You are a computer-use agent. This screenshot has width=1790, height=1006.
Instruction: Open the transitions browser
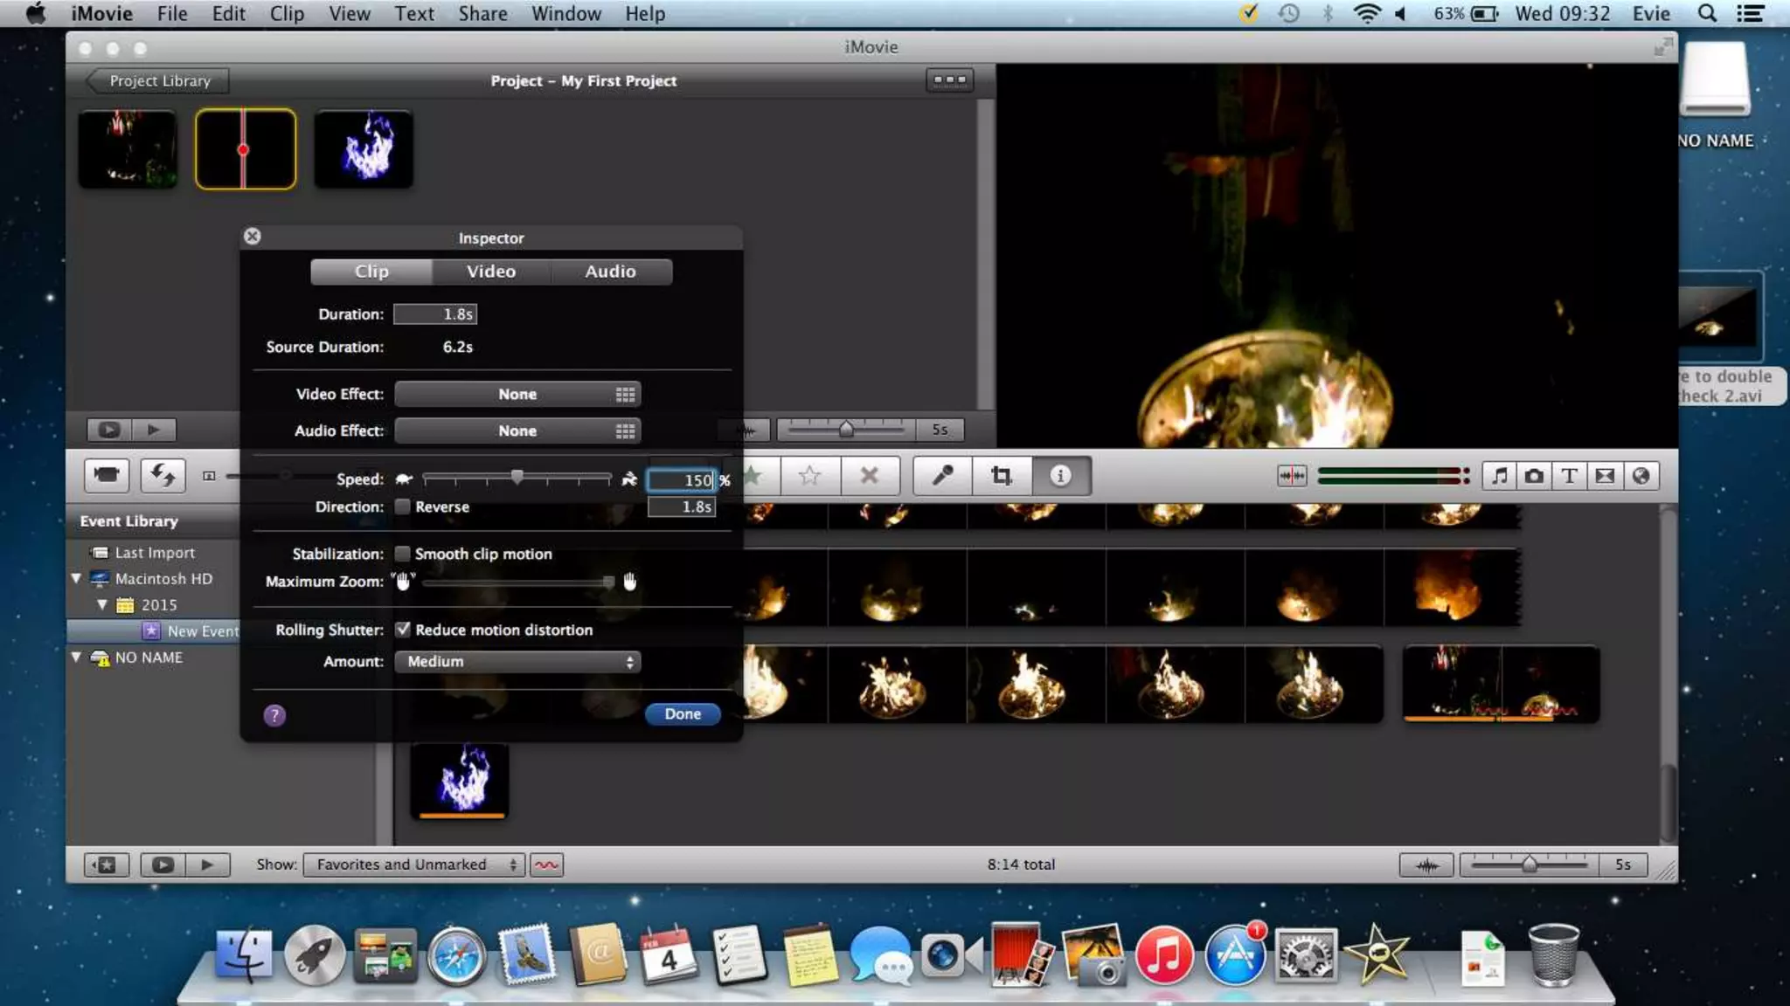pos(1606,476)
